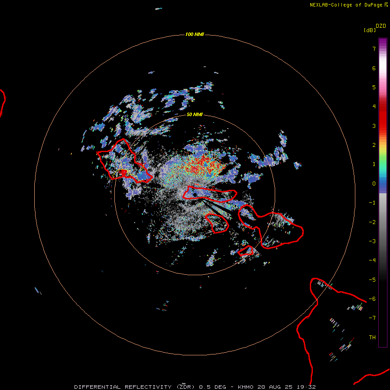The image size is (390, 390).
Task: Click the 1 value on color scale
Action: click(x=374, y=164)
